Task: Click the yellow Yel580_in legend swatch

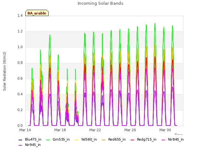Action: tap(76, 140)
